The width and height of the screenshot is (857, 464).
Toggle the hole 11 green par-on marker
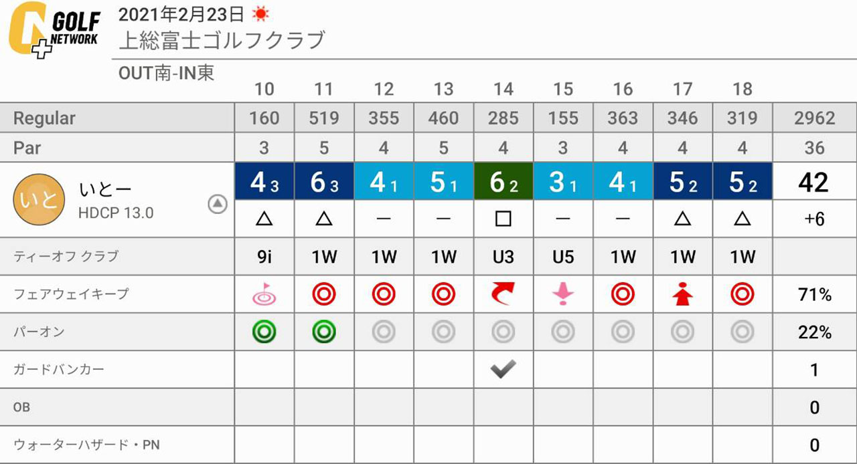(324, 332)
